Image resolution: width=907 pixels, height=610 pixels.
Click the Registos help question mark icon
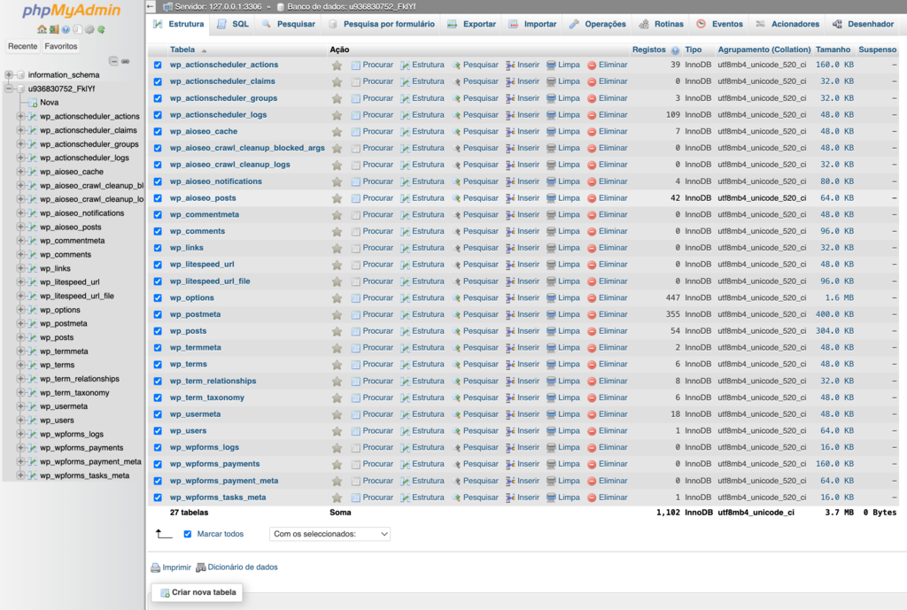click(x=675, y=50)
